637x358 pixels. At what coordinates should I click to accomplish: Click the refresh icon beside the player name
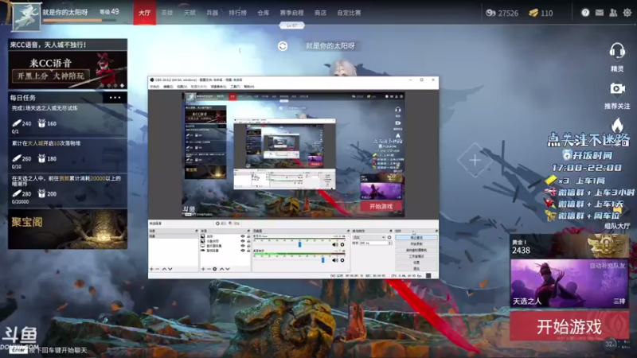coord(283,46)
